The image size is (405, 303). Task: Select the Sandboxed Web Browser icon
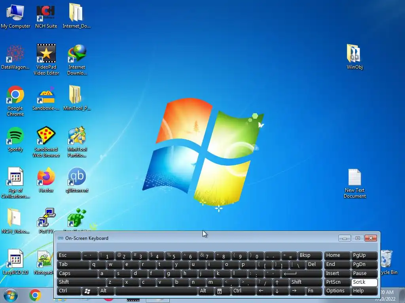point(46,142)
